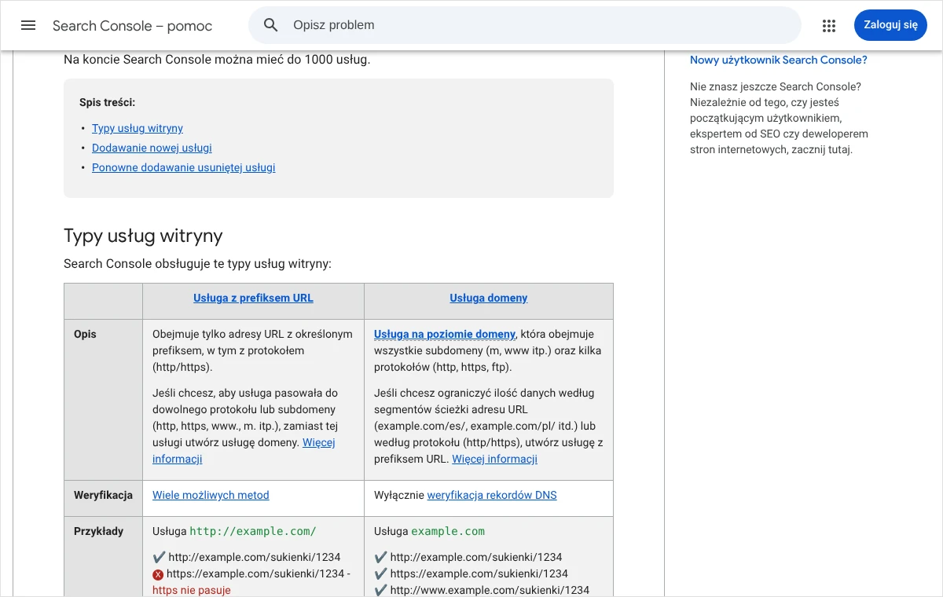Click the 'Nie znasz jeszcze Search Console?' paragraph
943x597 pixels.
(x=779, y=118)
